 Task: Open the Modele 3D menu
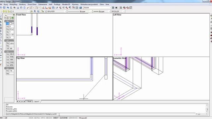pyautogui.click(x=66, y=4)
